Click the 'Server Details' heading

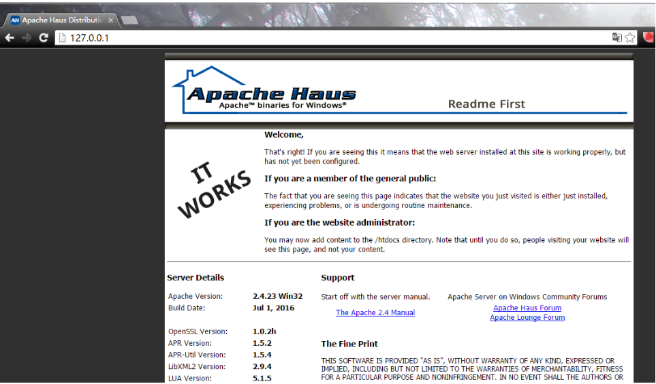196,278
